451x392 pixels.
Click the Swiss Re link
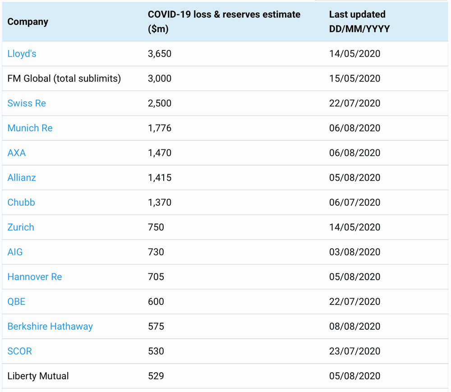[27, 103]
